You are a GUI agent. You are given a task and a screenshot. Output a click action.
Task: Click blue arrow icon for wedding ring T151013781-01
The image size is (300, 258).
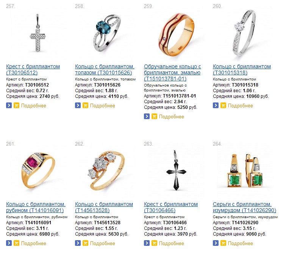(x=147, y=116)
